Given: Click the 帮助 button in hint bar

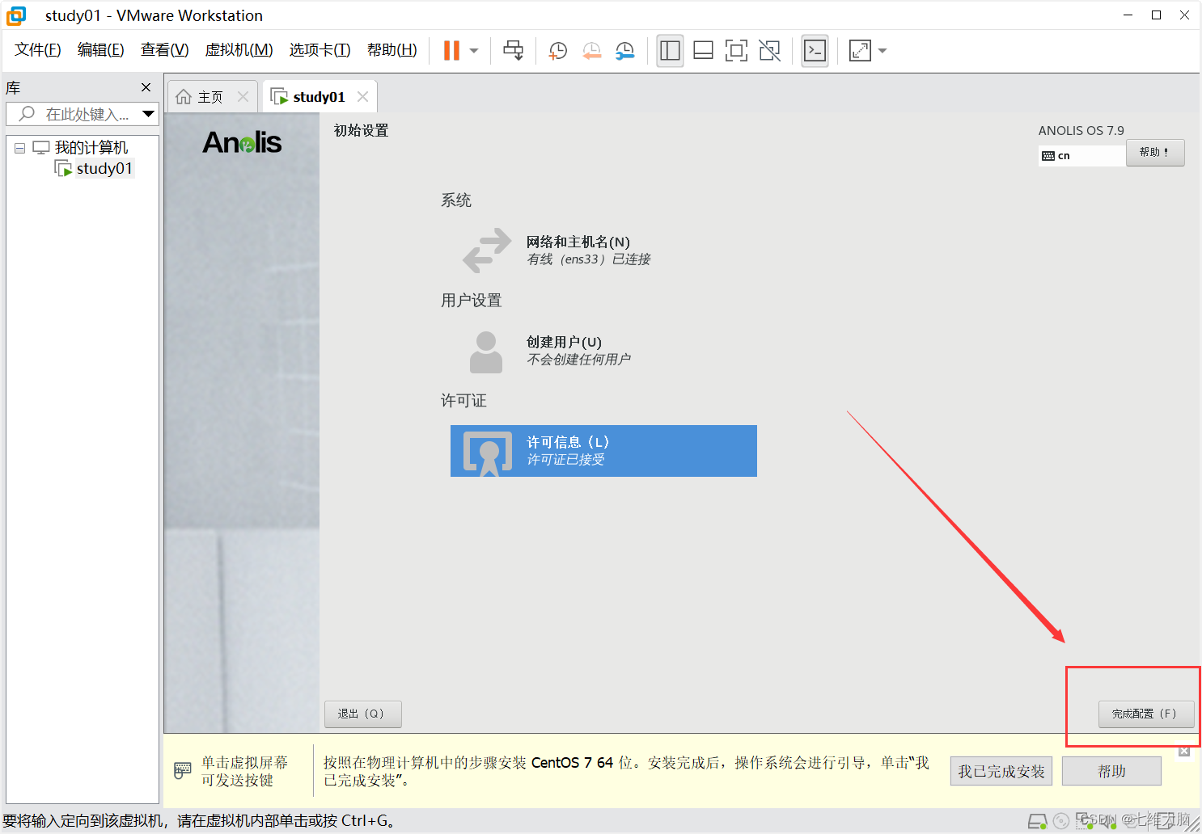Looking at the screenshot, I should (x=1111, y=771).
